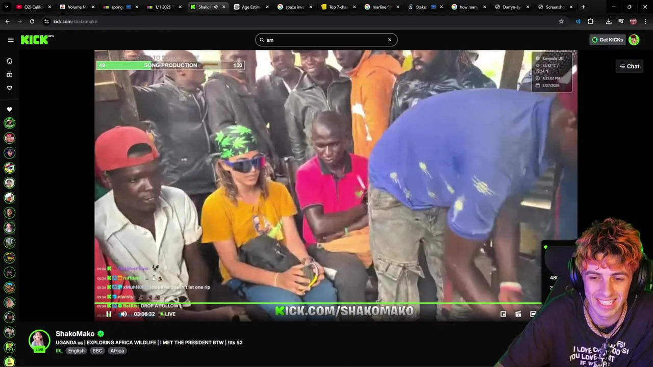Open the Chrome three-dot menu
653x367 pixels.
click(645, 21)
